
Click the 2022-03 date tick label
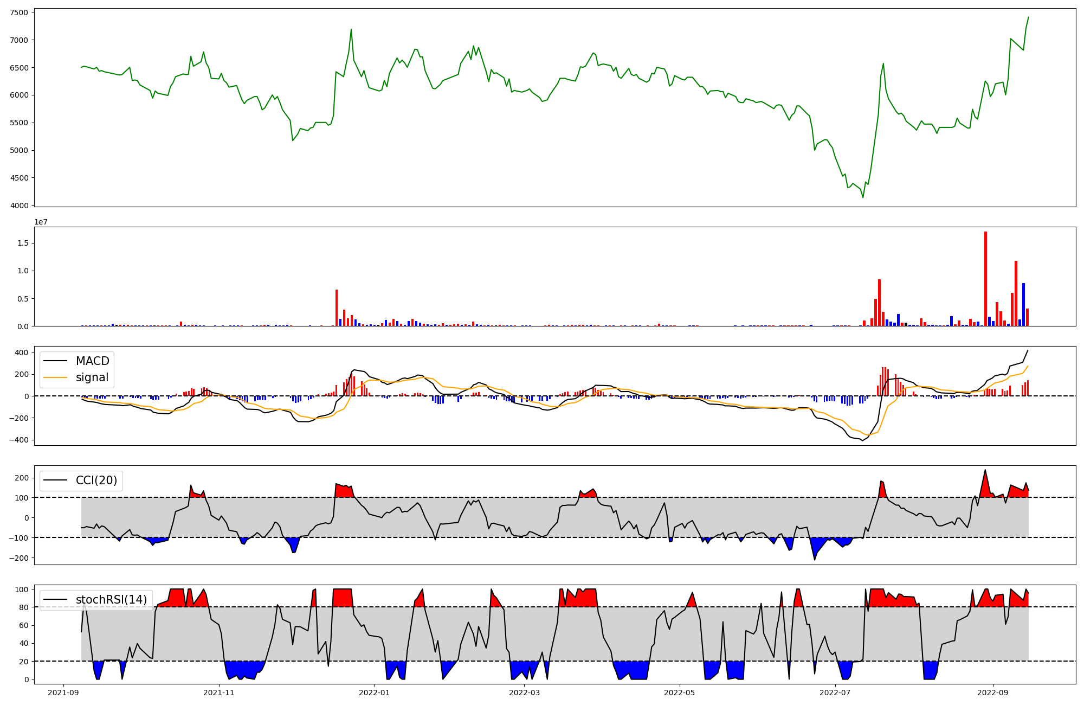pos(525,693)
